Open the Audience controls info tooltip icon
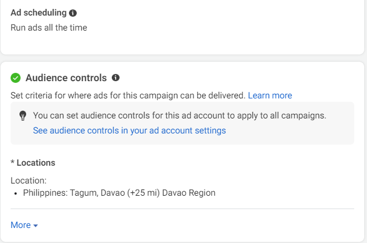The width and height of the screenshot is (367, 243). click(x=116, y=78)
